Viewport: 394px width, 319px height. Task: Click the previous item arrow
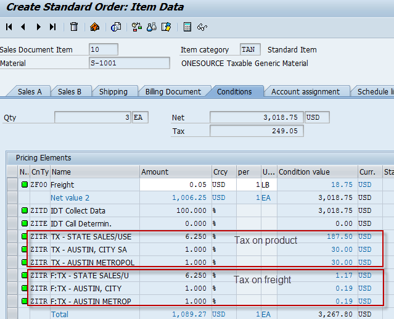coord(23,27)
